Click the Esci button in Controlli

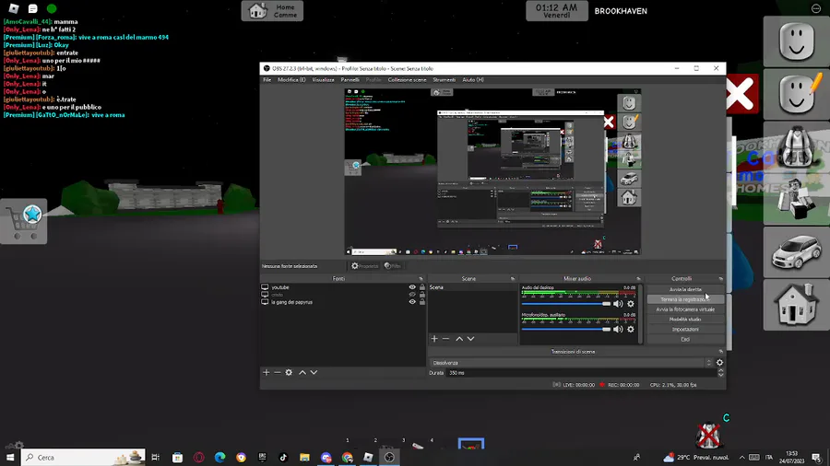[x=685, y=340]
